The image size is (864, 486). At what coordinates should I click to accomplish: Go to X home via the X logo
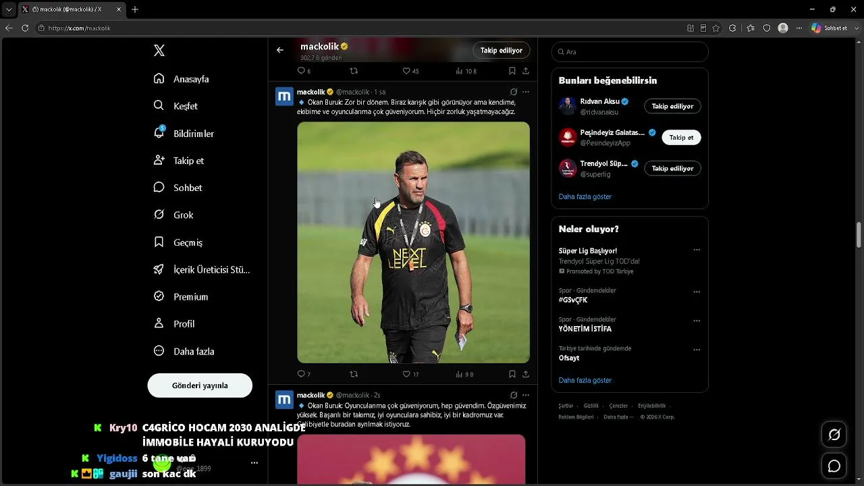(x=159, y=51)
